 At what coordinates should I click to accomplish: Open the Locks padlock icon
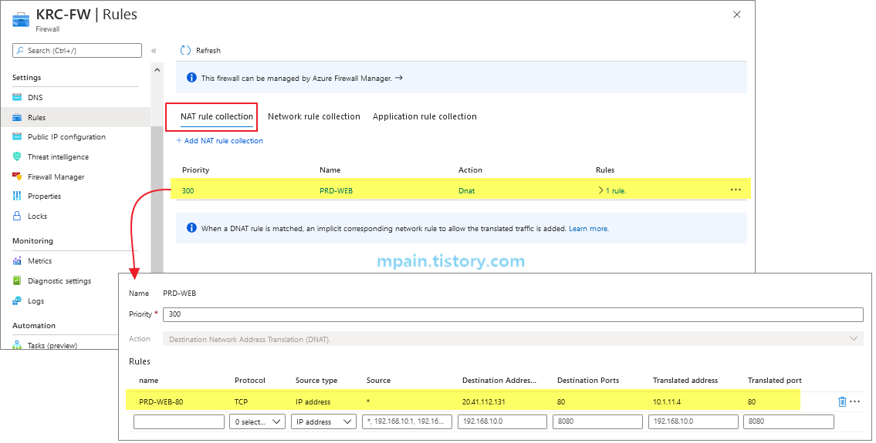(x=17, y=216)
